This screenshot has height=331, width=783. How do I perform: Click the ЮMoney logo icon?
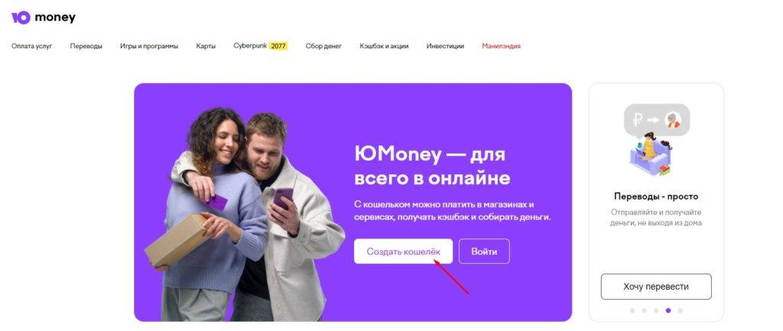point(21,18)
